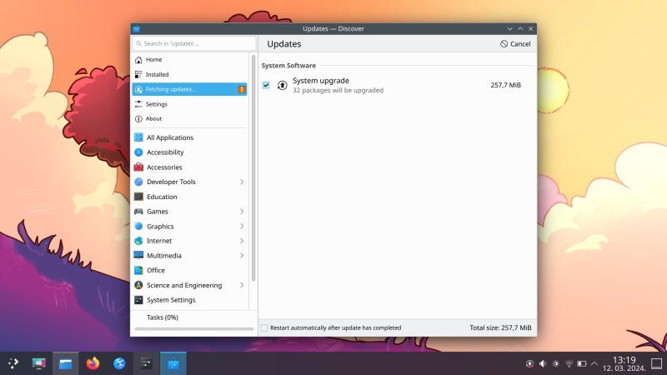Click the Games controller icon
The image size is (667, 375).
[x=138, y=212]
